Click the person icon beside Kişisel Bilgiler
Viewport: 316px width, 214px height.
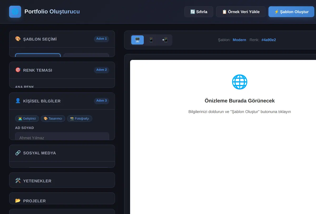click(x=18, y=101)
